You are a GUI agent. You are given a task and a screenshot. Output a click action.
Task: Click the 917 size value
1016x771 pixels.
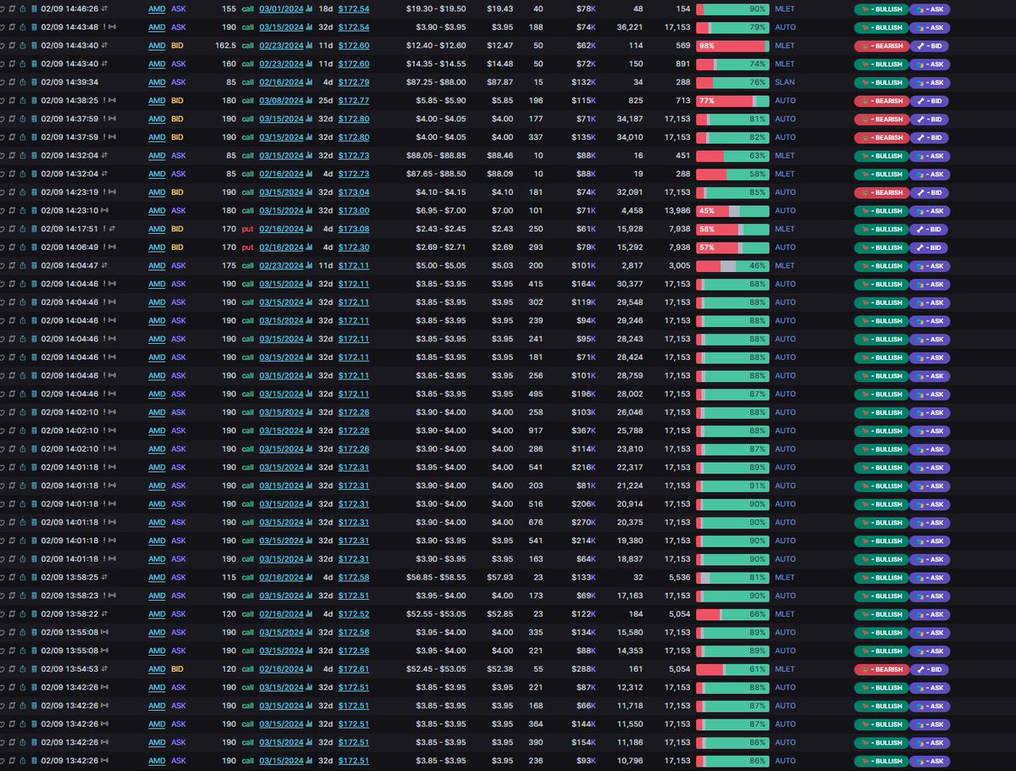(536, 430)
